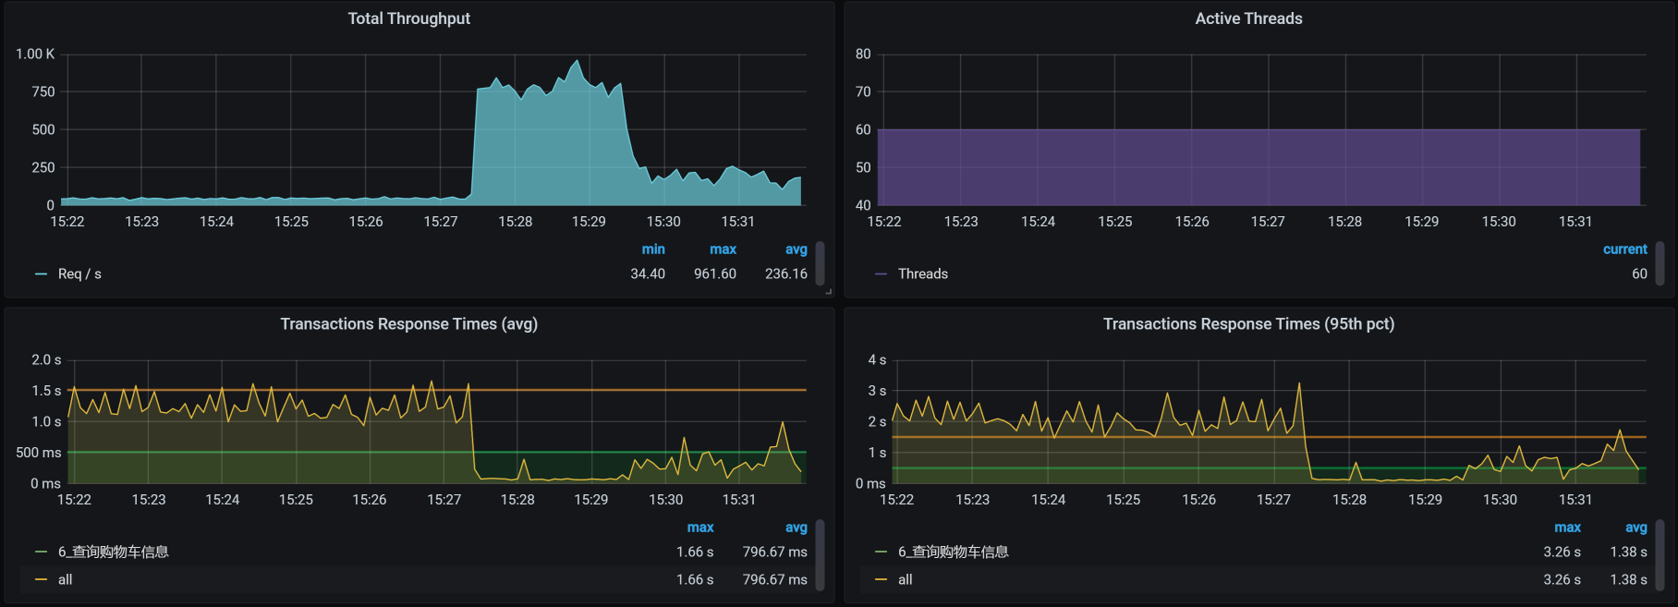Viewport: 1678px width, 607px height.
Task: Sort 95th pct legend by avg column
Action: (x=1635, y=528)
